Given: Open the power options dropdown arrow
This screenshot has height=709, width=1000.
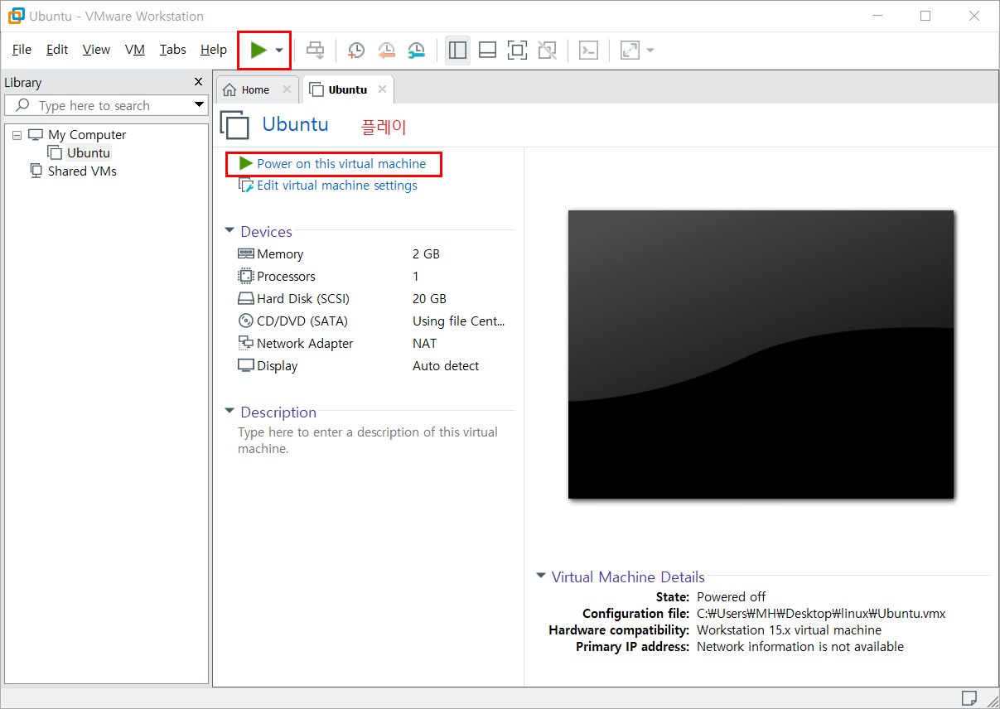Looking at the screenshot, I should tap(279, 51).
